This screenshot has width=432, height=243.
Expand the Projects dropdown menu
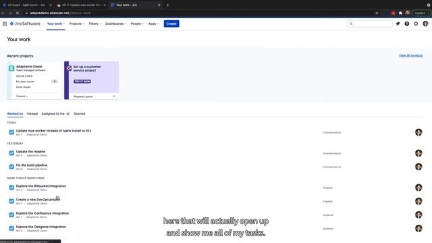click(76, 24)
